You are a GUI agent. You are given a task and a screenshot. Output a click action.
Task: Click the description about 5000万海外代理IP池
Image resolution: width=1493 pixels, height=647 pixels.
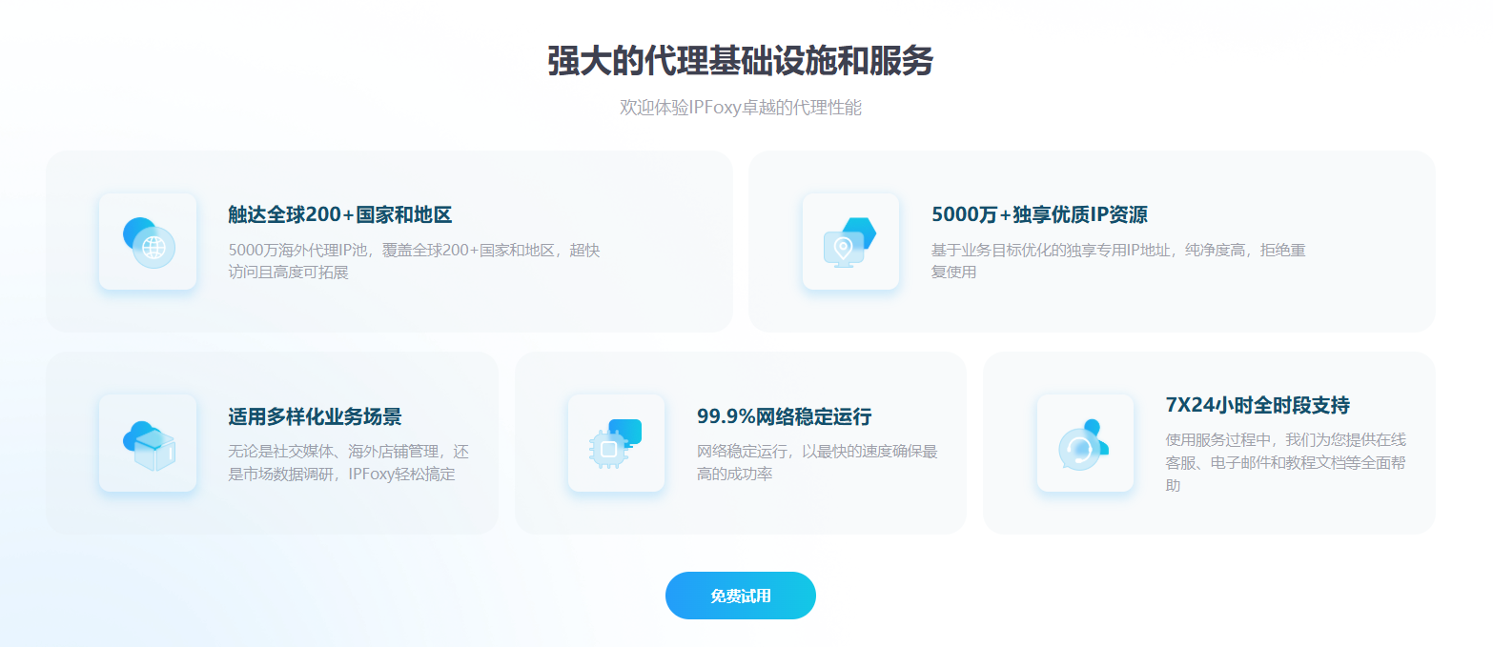tap(414, 261)
